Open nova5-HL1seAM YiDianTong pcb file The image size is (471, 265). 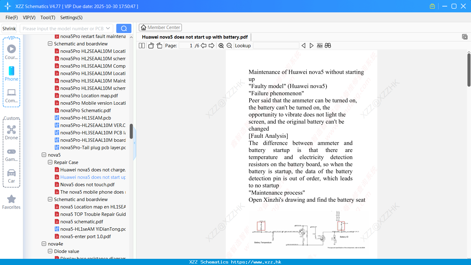coord(90,229)
